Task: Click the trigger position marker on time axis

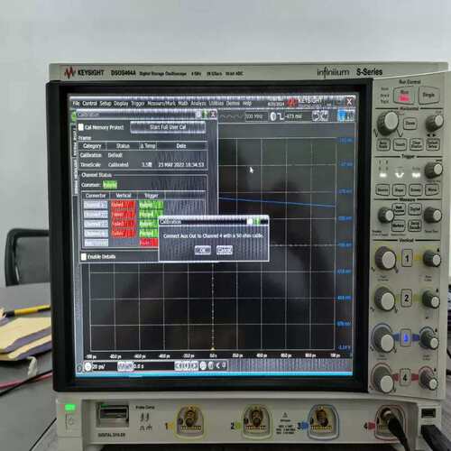Action: coord(213,349)
